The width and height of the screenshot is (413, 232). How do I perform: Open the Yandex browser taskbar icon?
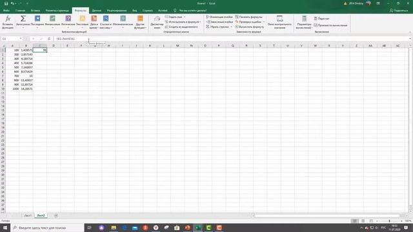pos(156,227)
